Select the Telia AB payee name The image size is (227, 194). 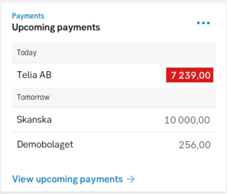34,75
